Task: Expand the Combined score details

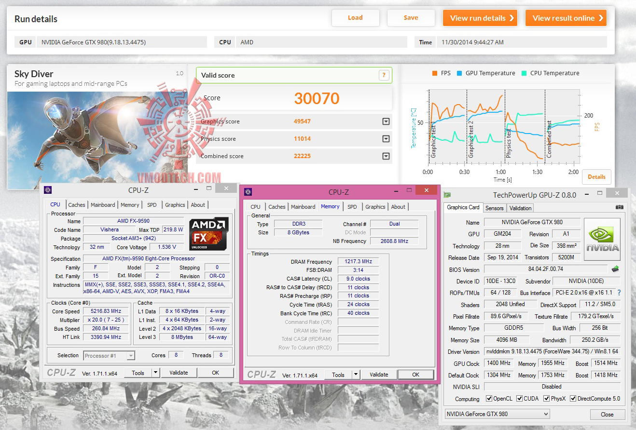Action: point(386,156)
